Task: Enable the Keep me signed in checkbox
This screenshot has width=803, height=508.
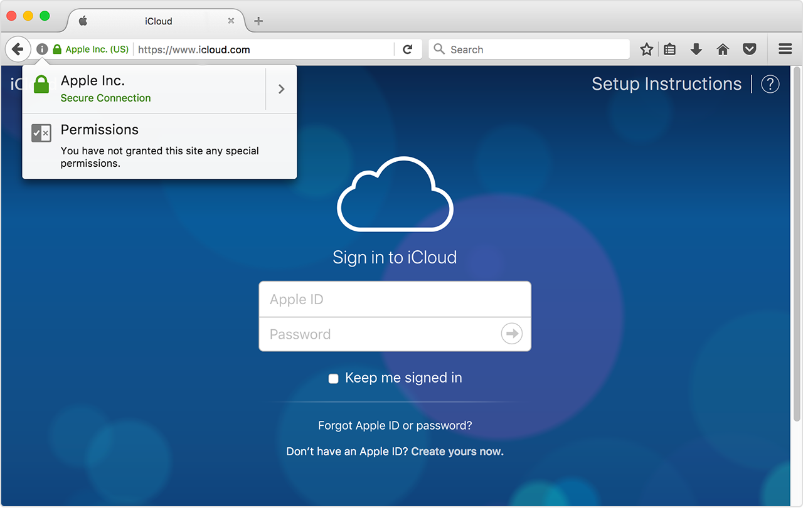Action: (334, 378)
